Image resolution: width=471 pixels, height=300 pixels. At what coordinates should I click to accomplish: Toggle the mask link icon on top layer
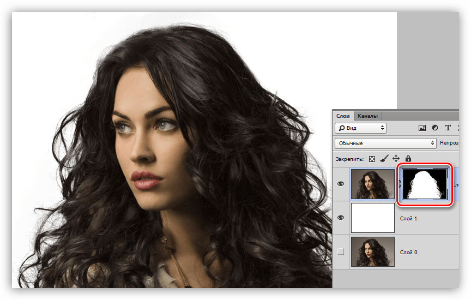pyautogui.click(x=398, y=184)
